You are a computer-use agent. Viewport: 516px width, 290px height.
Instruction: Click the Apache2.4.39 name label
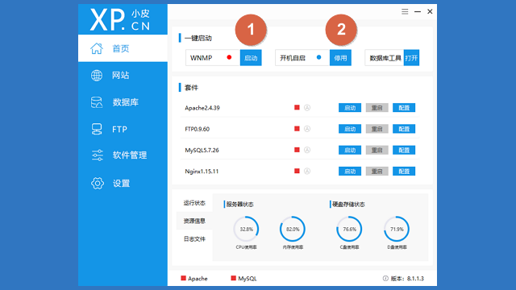click(202, 108)
